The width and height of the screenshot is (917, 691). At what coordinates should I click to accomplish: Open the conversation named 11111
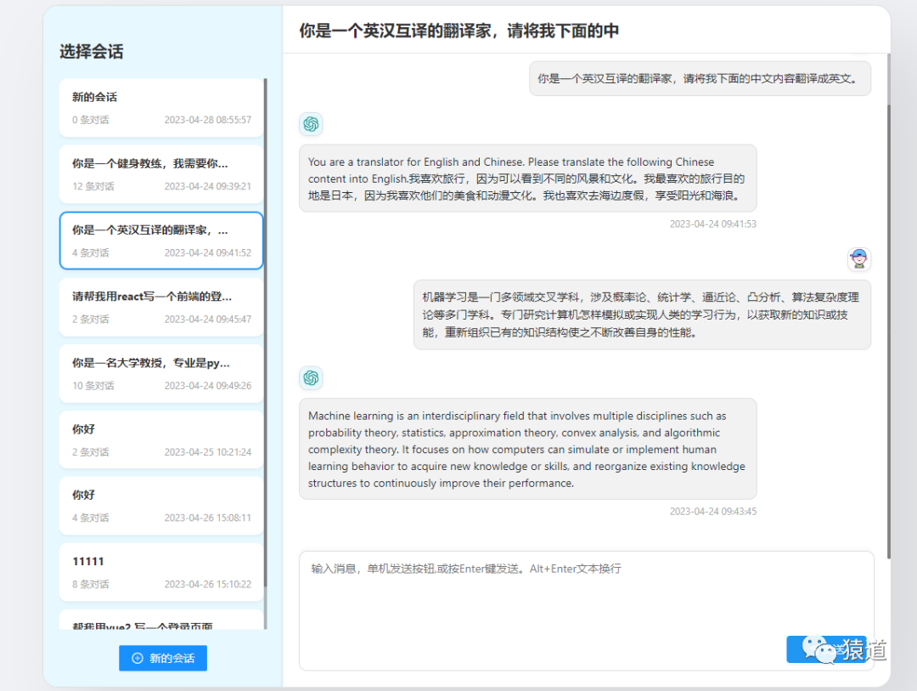pos(161,570)
